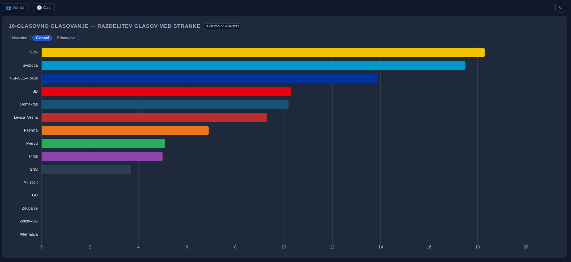Click the x-axis value 10

pos(284,247)
